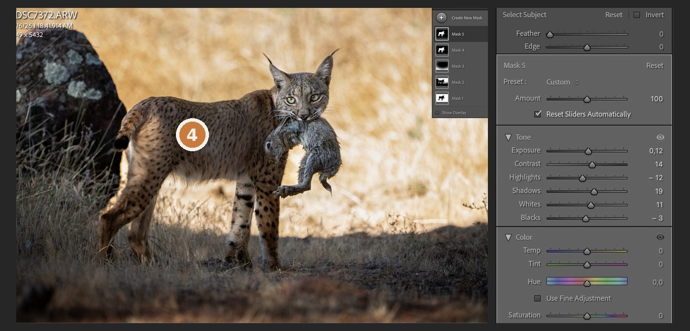Viewport: 690px width, 331px height.
Task: Click the Select Subject heading
Action: (x=524, y=15)
